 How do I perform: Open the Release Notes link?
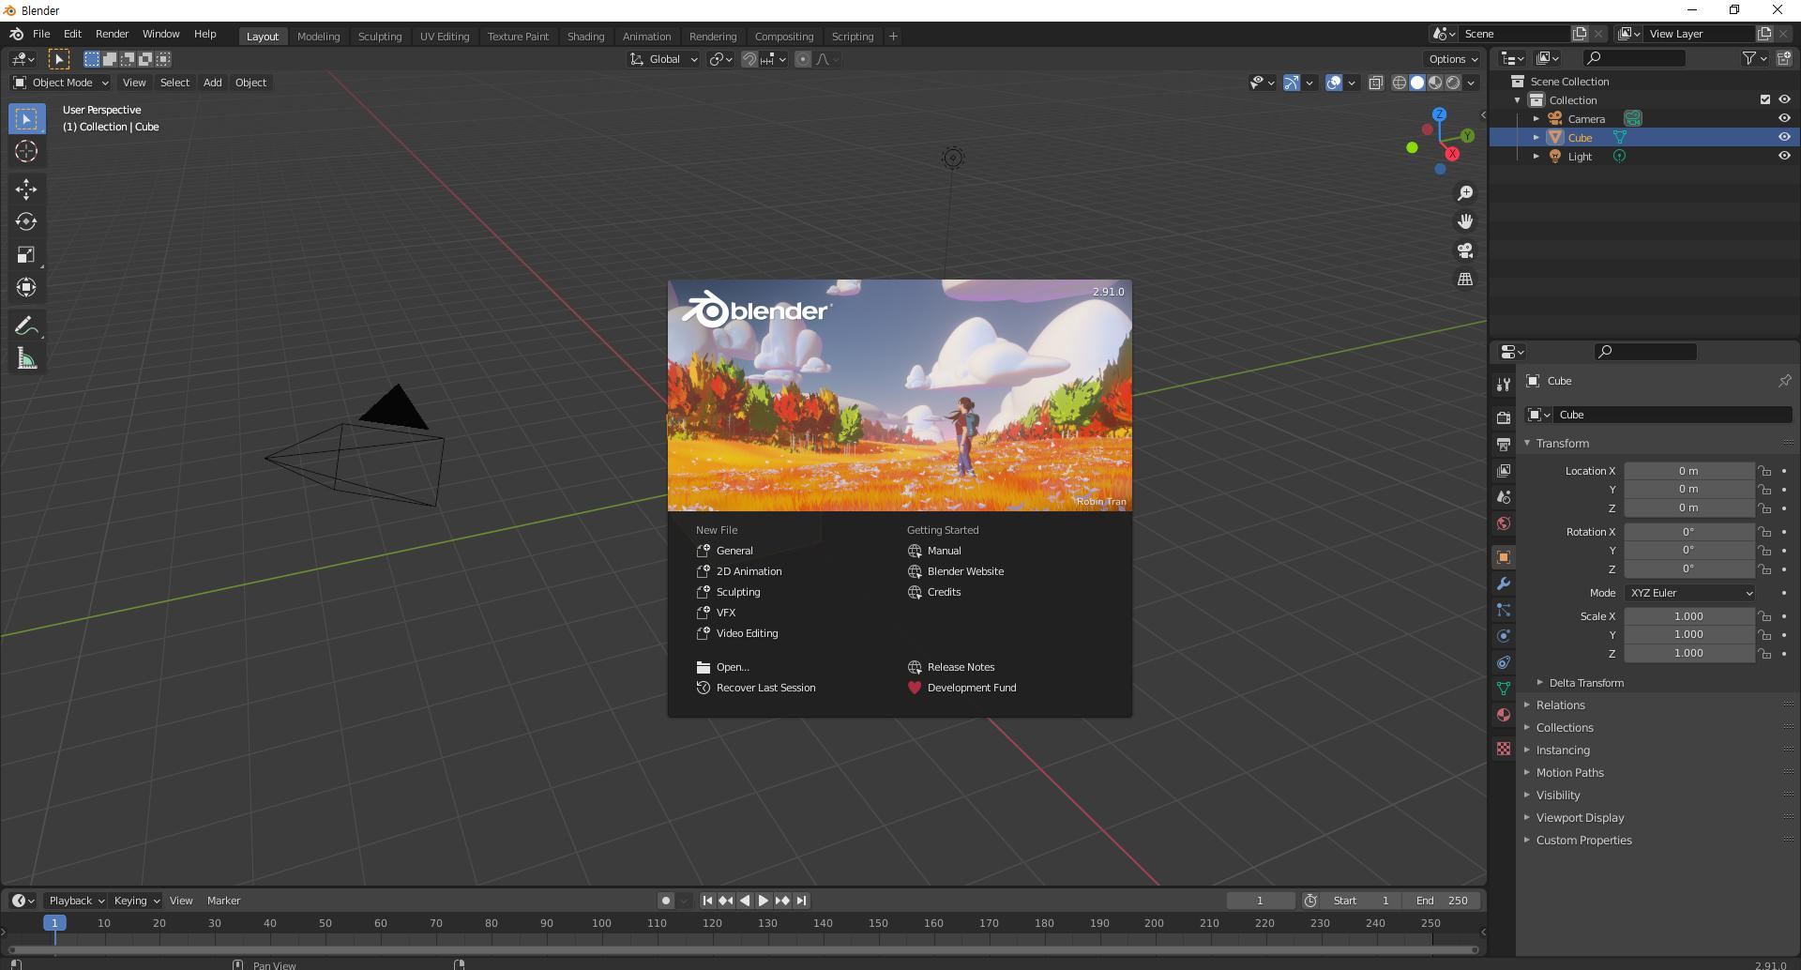pyautogui.click(x=951, y=667)
